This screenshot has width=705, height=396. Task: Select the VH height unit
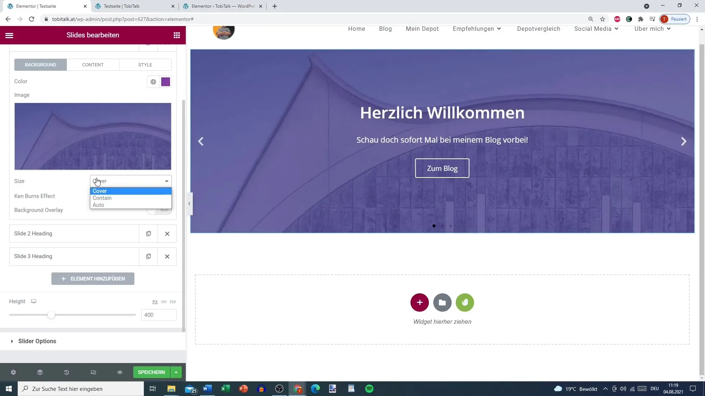click(x=164, y=302)
